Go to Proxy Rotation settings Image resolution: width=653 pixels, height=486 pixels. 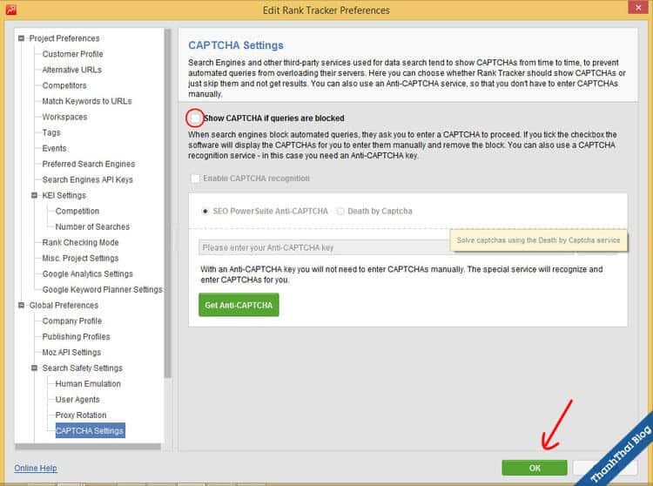pyautogui.click(x=81, y=415)
